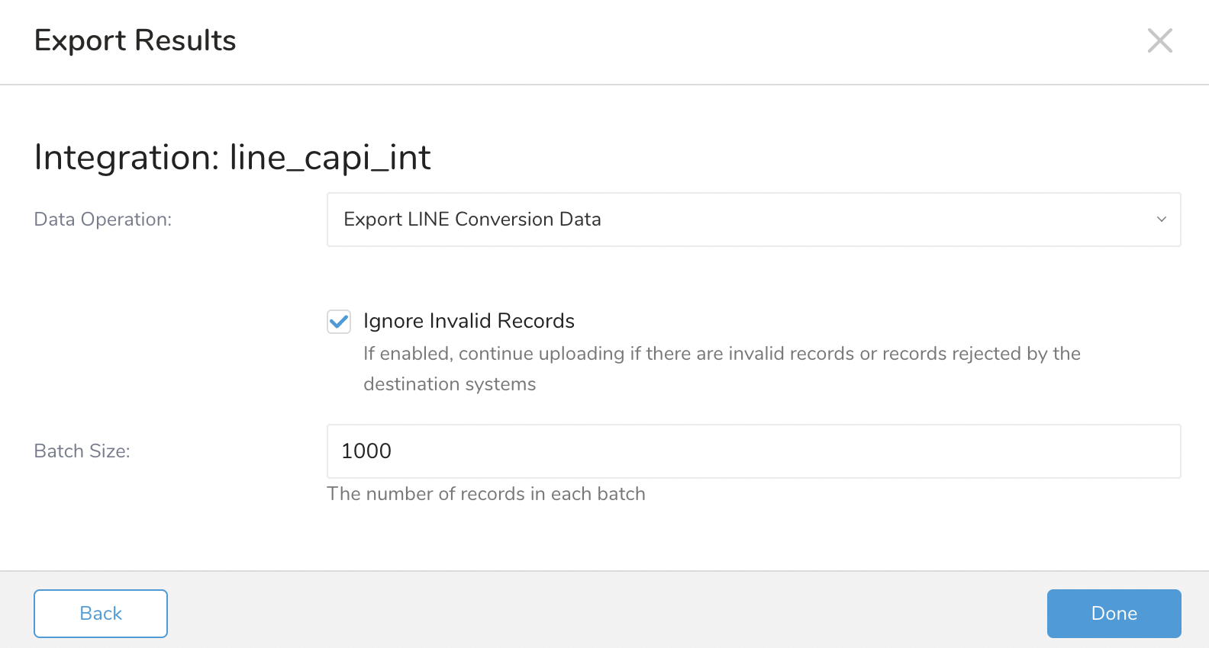The image size is (1209, 648).
Task: Select the Export LINE Conversion Data text
Action: click(472, 220)
